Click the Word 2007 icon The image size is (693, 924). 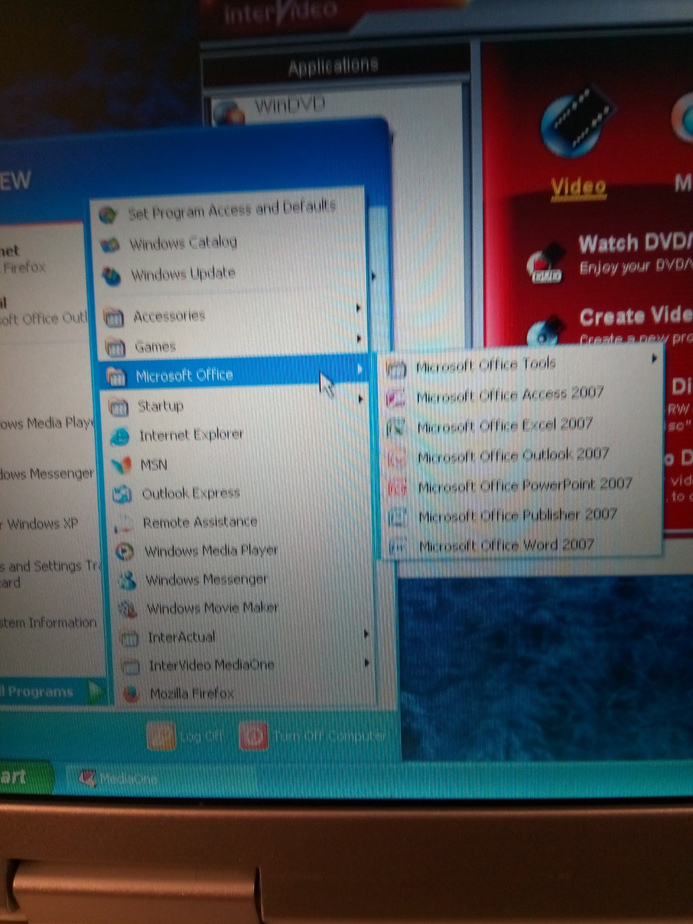pos(398,546)
